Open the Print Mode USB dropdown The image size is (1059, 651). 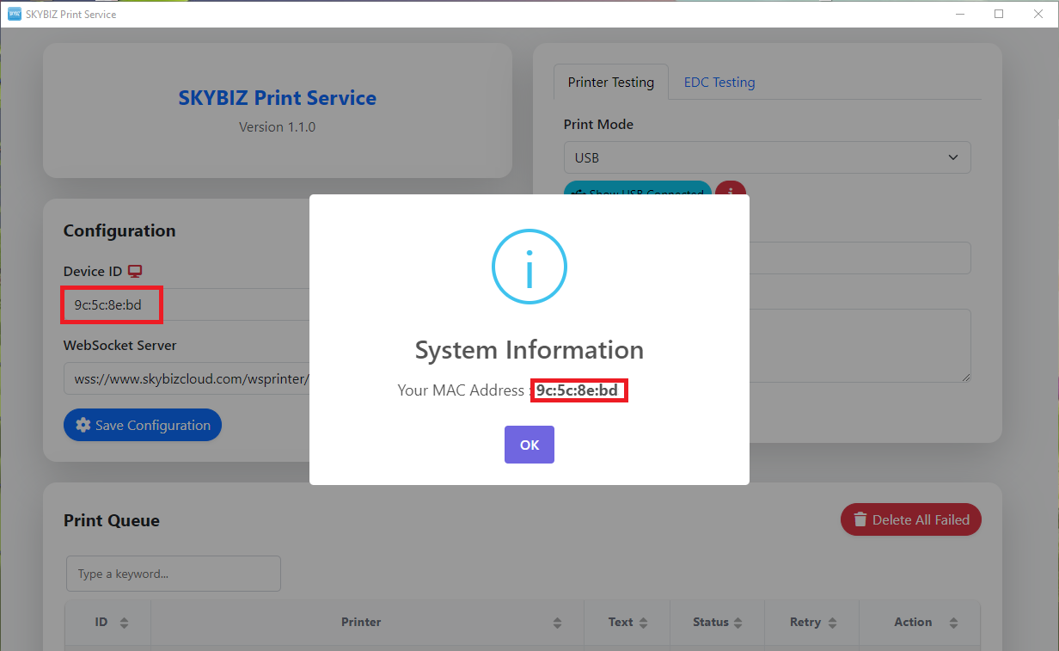[x=767, y=157]
